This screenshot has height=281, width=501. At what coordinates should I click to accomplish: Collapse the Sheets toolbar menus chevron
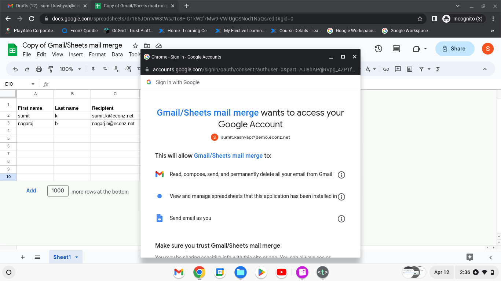click(x=484, y=69)
